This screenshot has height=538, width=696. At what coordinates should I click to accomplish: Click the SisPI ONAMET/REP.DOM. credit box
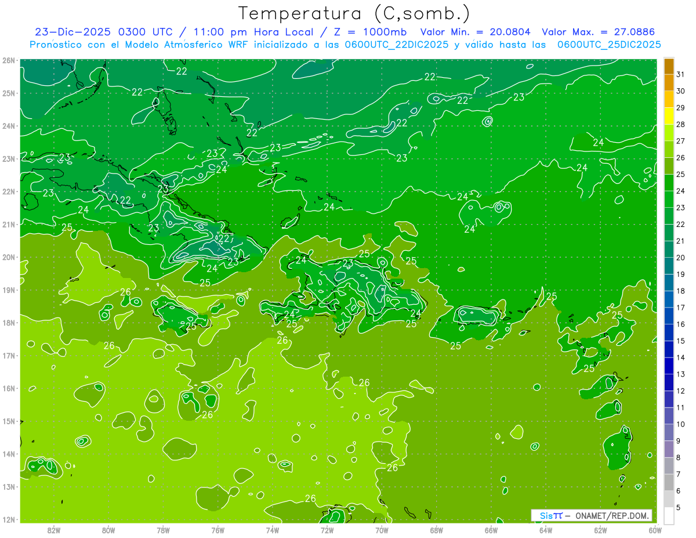[x=592, y=515]
